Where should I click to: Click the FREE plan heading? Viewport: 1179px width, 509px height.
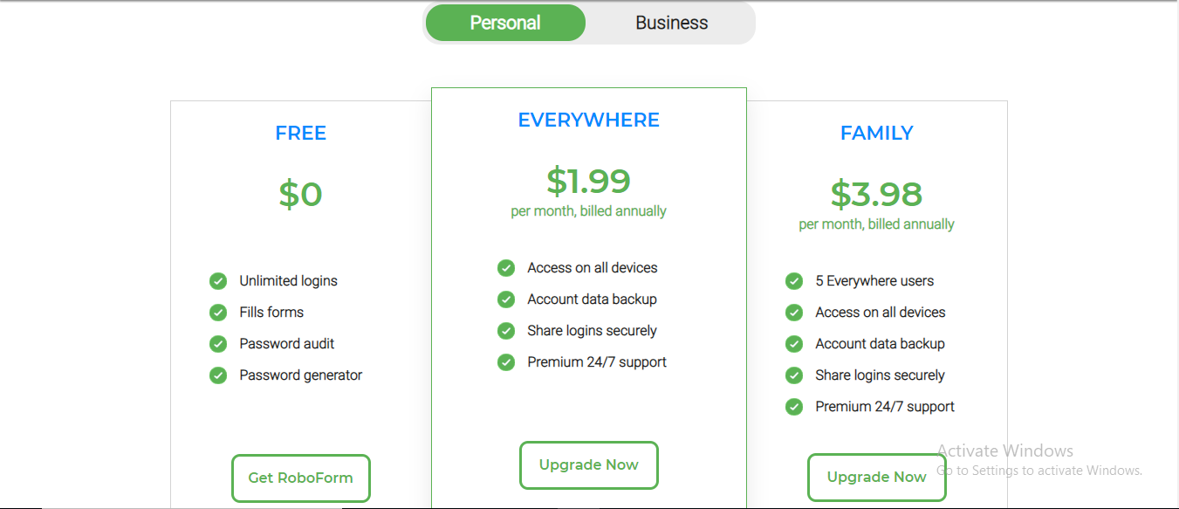click(301, 133)
